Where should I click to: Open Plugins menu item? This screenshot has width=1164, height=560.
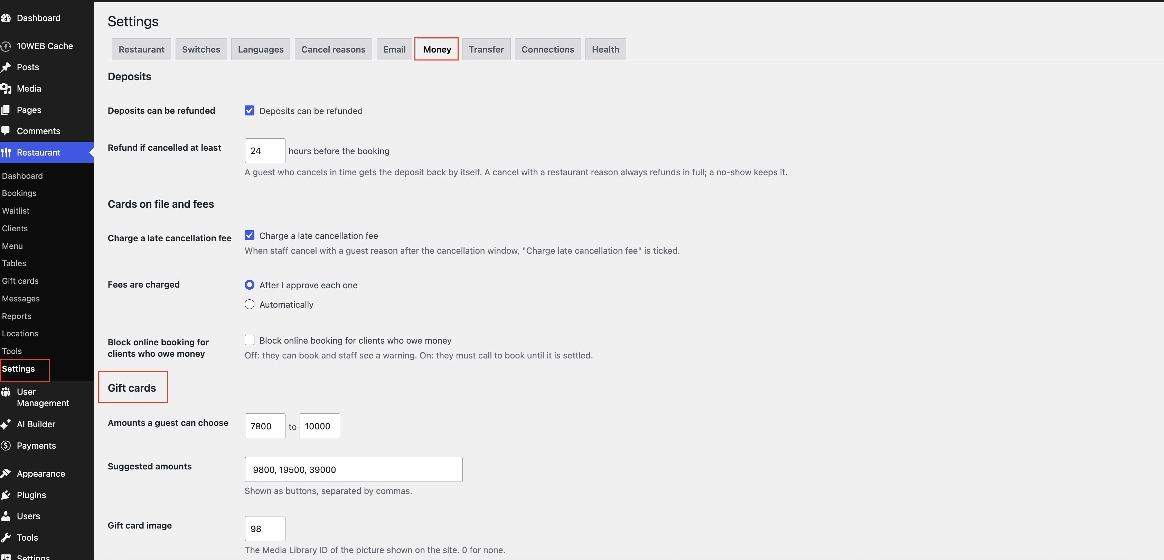[x=32, y=495]
